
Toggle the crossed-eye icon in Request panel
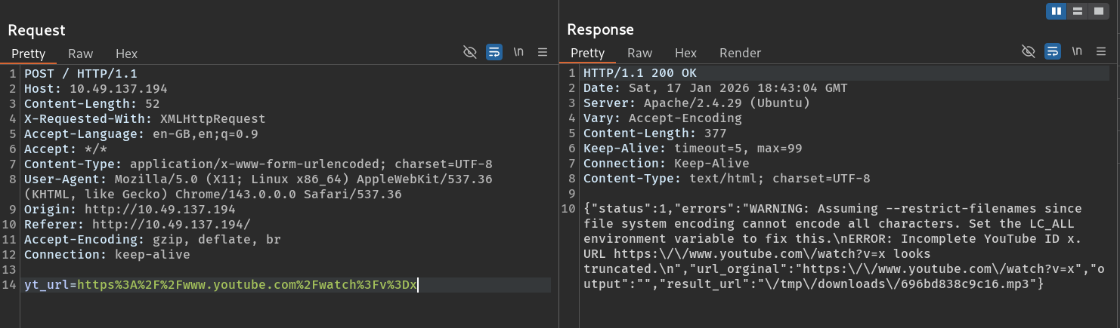[x=469, y=52]
